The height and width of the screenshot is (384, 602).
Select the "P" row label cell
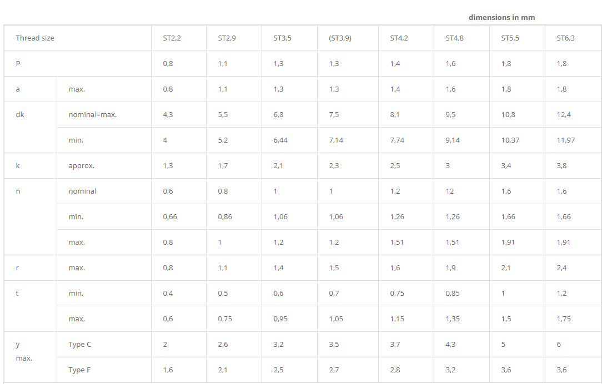(18, 64)
